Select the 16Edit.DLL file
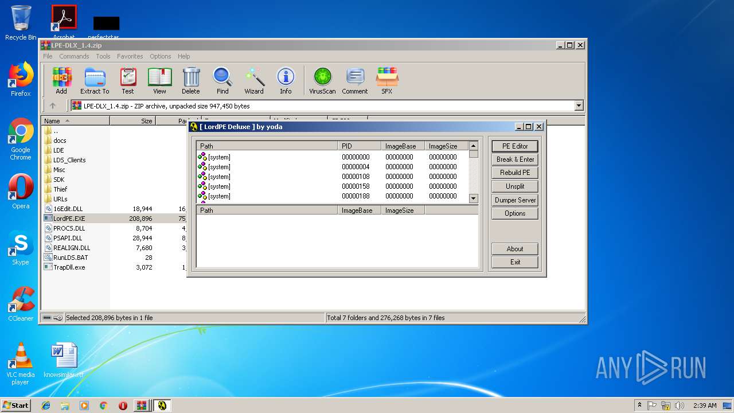The width and height of the screenshot is (734, 413). 68,209
